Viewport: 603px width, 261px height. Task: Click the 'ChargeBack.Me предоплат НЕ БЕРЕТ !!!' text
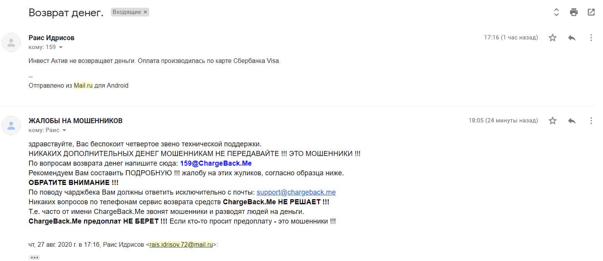tap(98, 222)
